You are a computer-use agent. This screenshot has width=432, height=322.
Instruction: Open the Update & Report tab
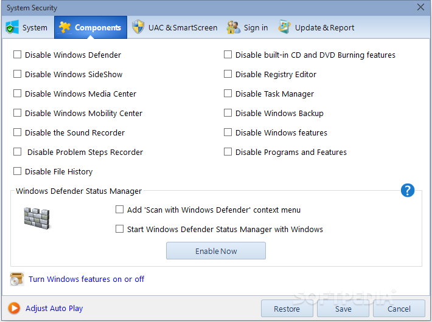(x=316, y=27)
